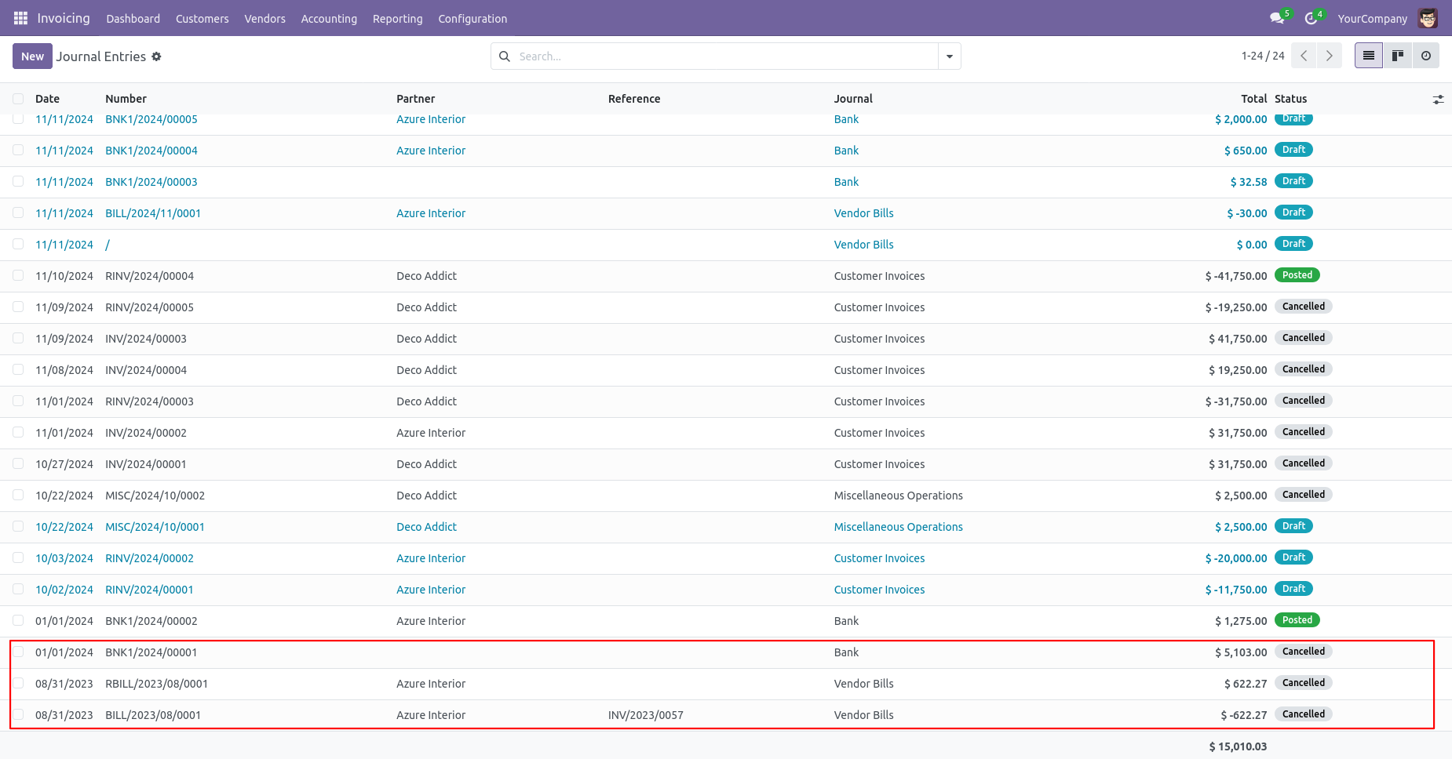
Task: Click the New button
Action: point(32,56)
